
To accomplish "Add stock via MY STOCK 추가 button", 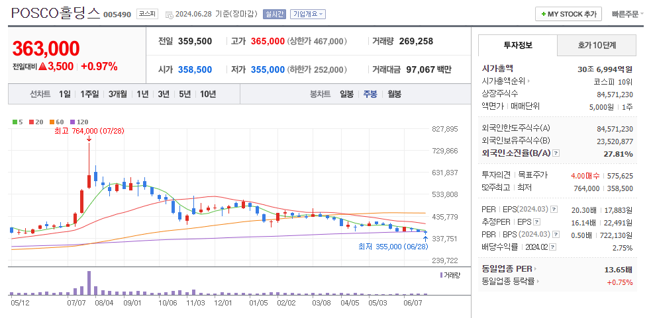I will 568,14.
